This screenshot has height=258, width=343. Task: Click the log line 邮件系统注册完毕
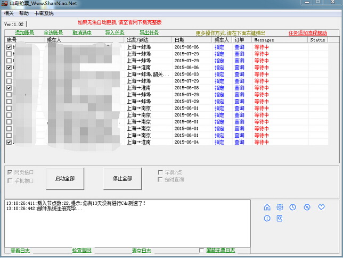pos(44,209)
